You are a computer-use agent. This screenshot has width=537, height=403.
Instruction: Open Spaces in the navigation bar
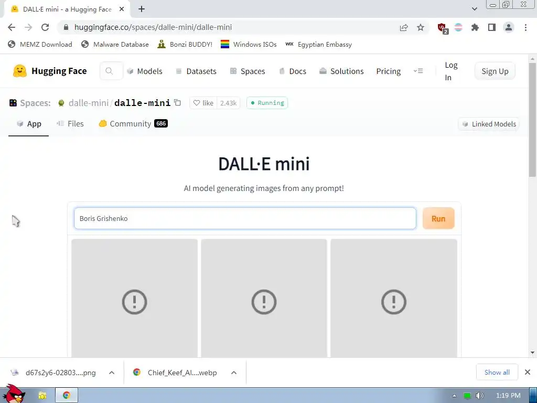[248, 71]
